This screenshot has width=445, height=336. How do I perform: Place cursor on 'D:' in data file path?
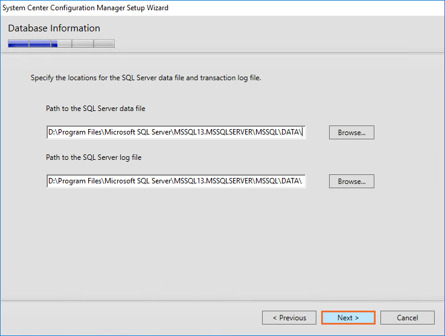point(51,133)
